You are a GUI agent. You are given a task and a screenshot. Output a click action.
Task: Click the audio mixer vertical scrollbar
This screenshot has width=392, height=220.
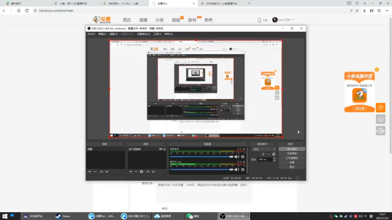pyautogui.click(x=247, y=161)
